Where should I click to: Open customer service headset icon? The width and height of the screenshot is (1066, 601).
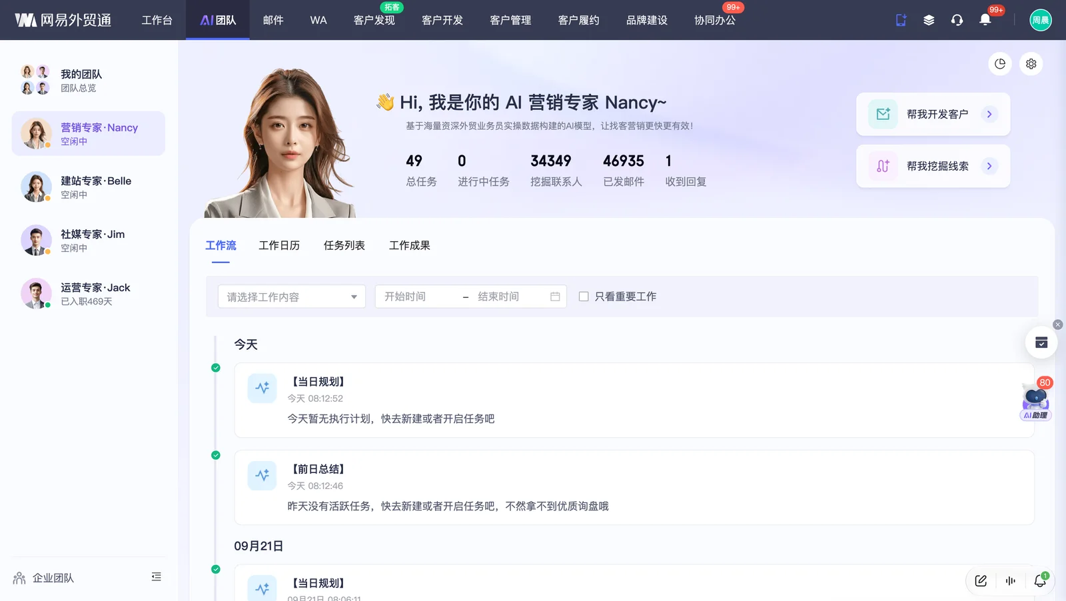pos(957,20)
